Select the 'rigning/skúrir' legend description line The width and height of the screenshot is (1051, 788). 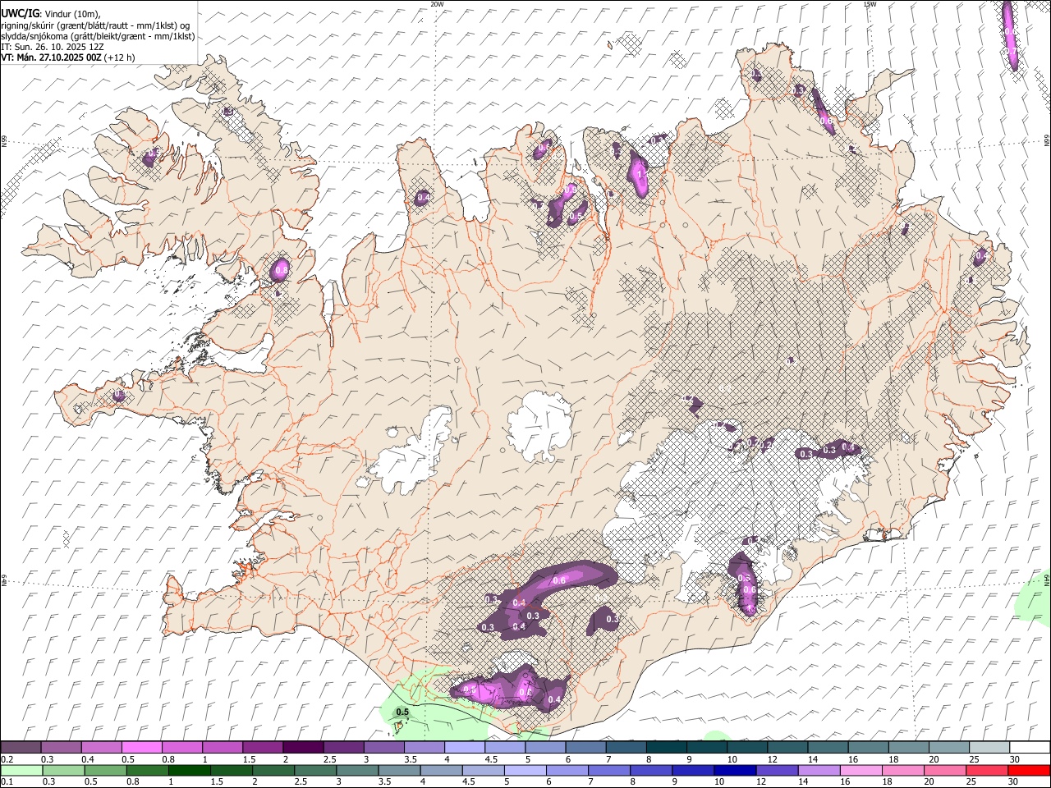tap(95, 25)
